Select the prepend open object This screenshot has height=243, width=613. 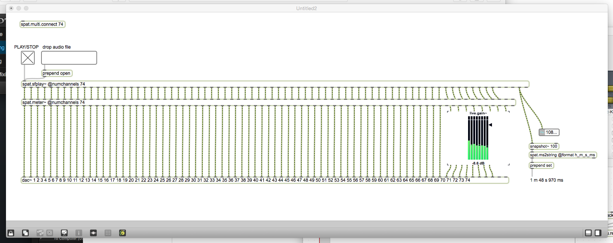coord(57,73)
